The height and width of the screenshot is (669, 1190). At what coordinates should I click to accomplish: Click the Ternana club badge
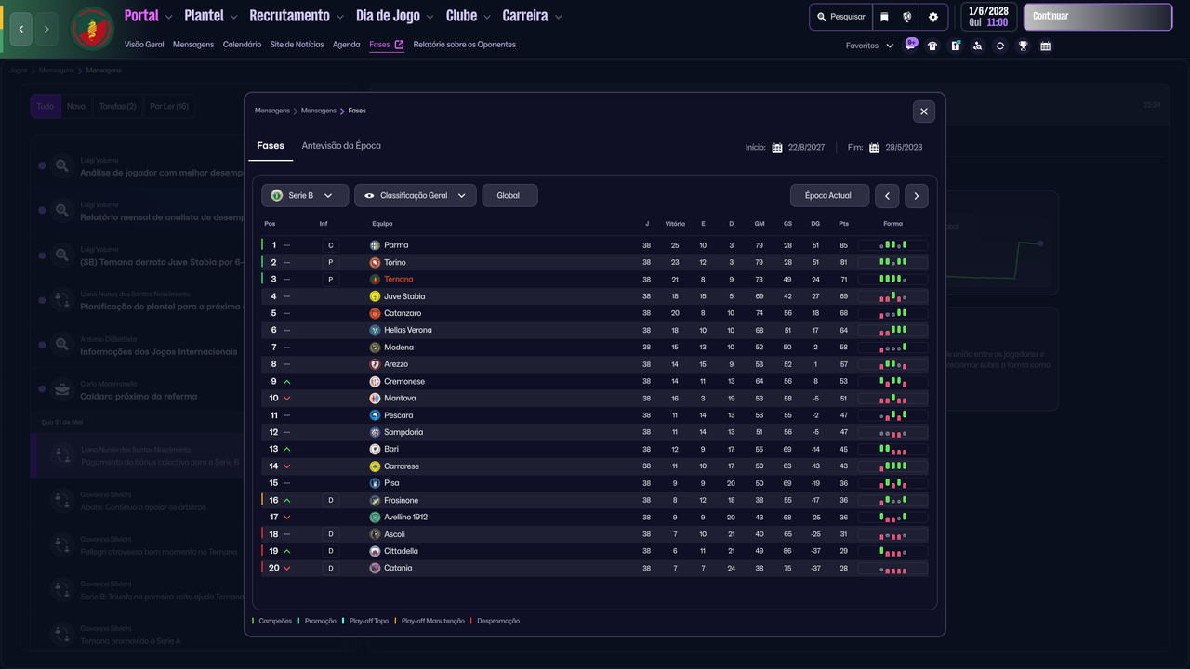[92, 29]
